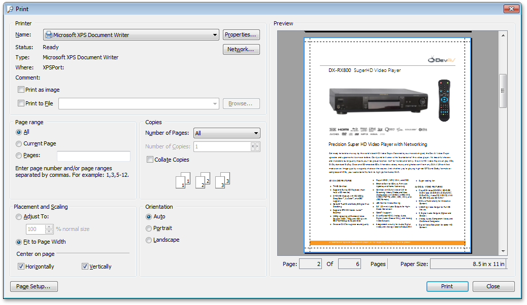Check the Collate Copies option
The image size is (527, 305).
[150, 160]
